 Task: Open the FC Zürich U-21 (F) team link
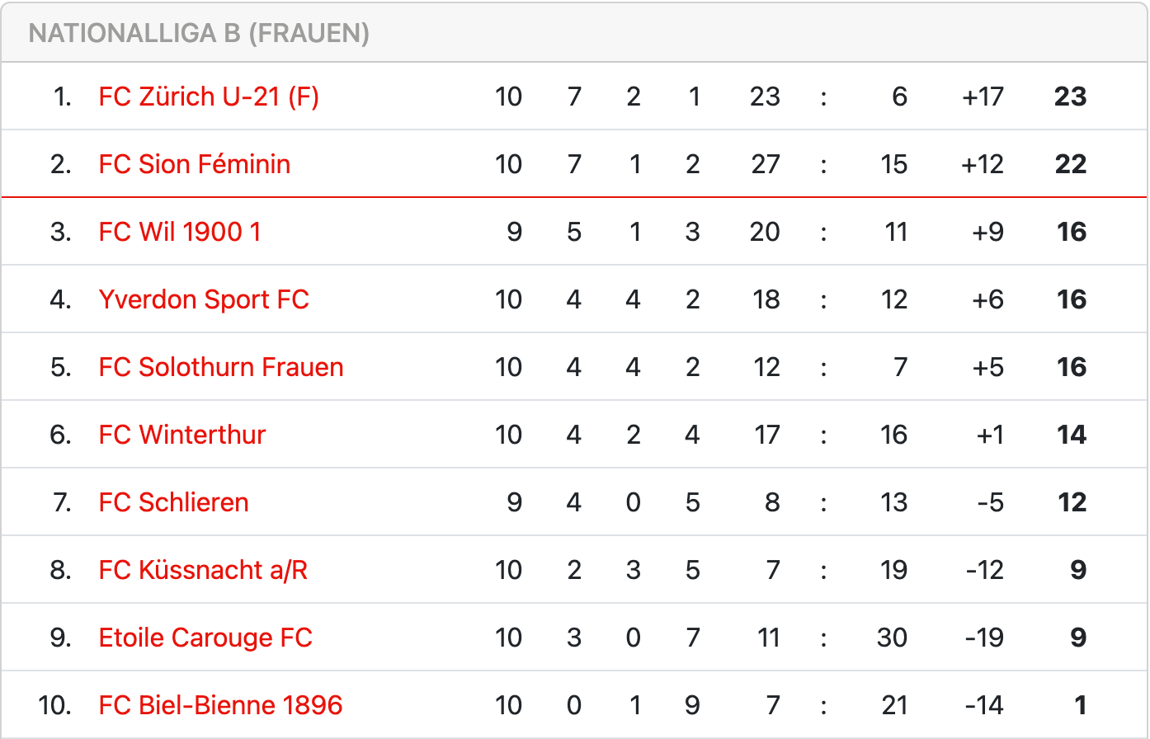tap(209, 96)
